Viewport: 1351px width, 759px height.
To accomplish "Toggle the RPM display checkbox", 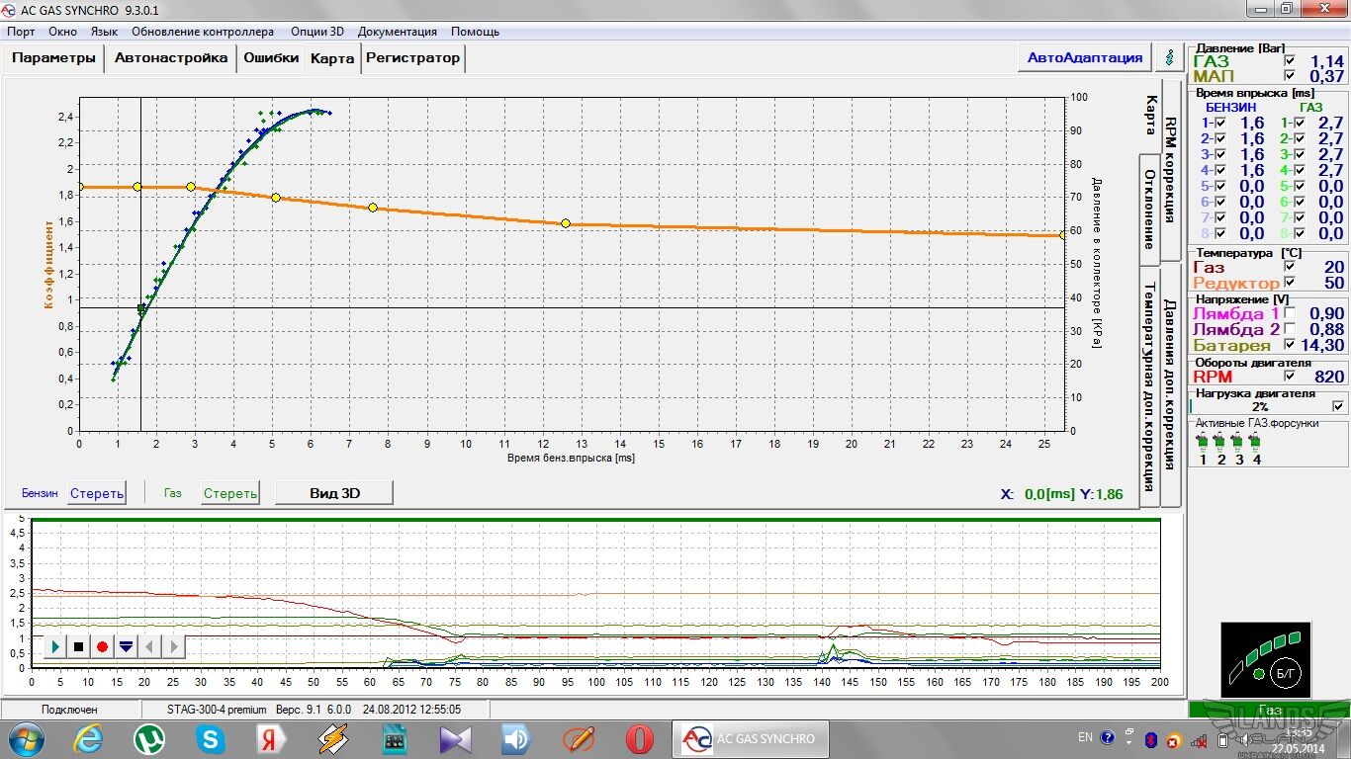I will click(1290, 377).
